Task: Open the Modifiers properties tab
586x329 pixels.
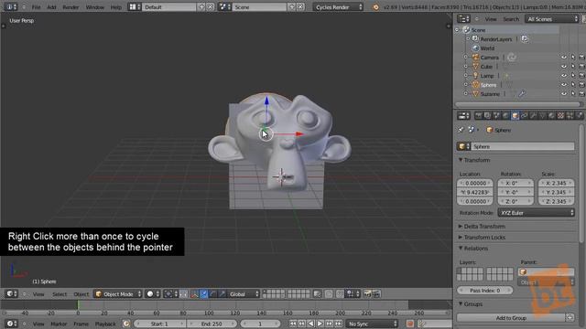Action: coord(533,116)
